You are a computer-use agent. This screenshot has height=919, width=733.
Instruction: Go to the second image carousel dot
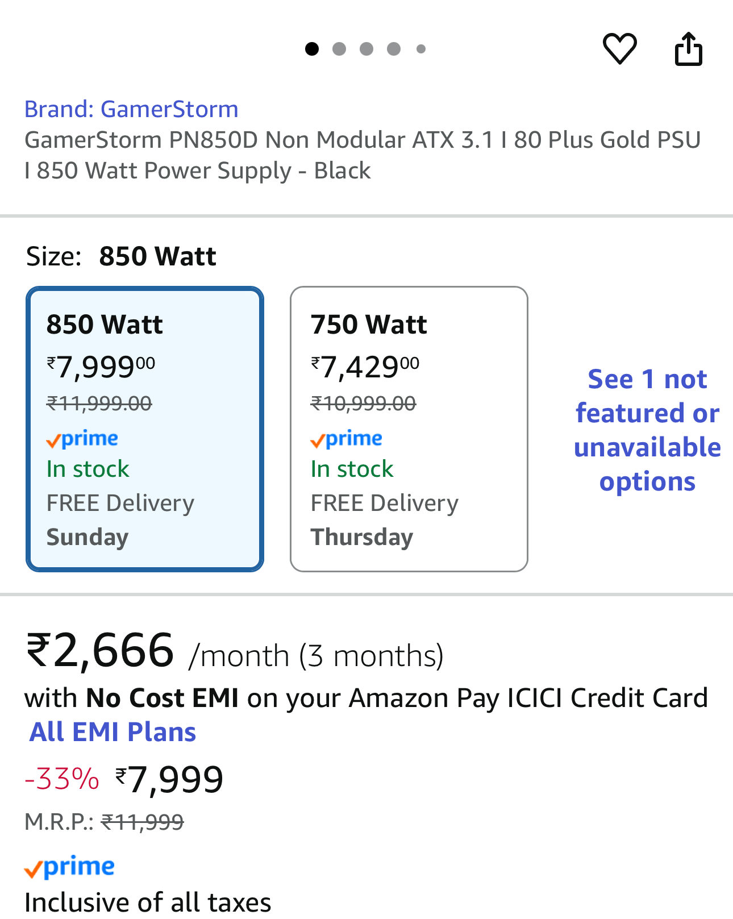point(339,49)
